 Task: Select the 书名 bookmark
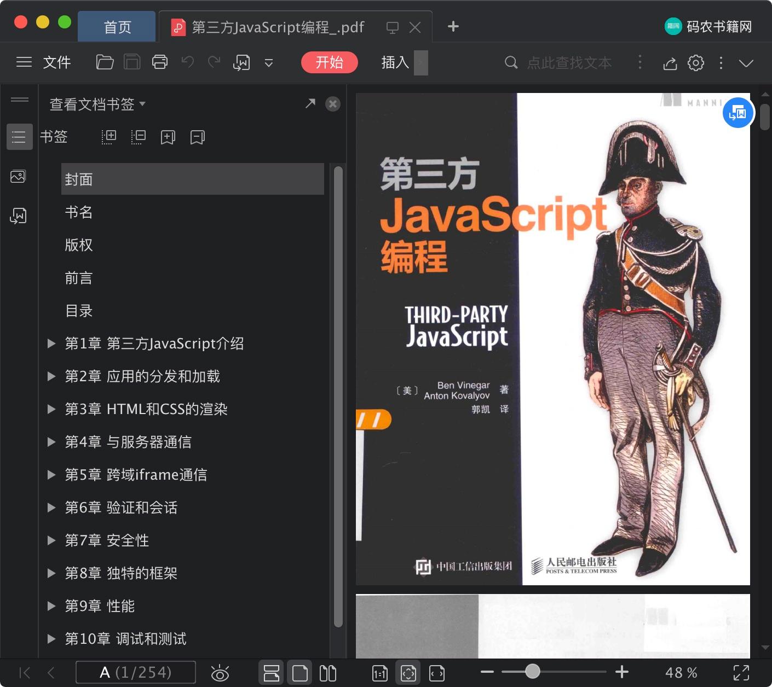pos(79,212)
